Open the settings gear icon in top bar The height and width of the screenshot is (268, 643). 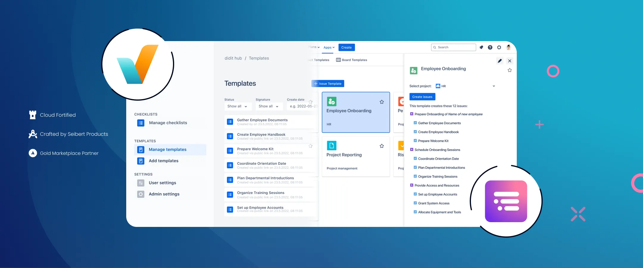(x=499, y=47)
